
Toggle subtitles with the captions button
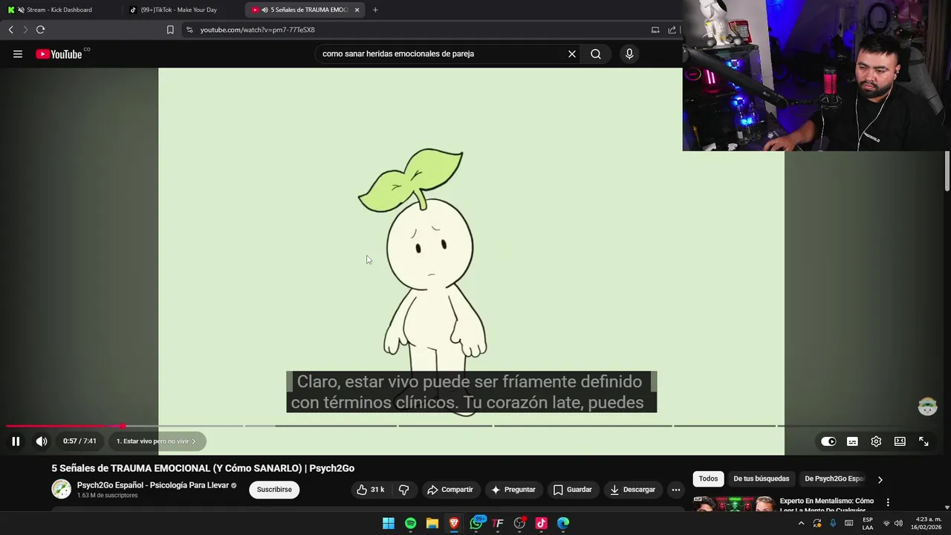(852, 441)
